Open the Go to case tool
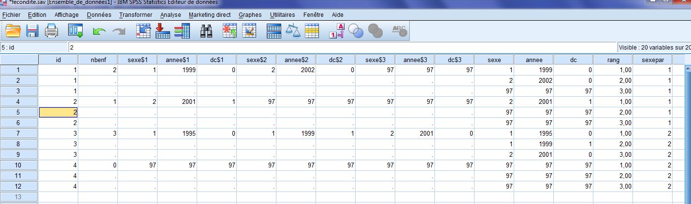The height and width of the screenshot is (204, 691). (144, 31)
